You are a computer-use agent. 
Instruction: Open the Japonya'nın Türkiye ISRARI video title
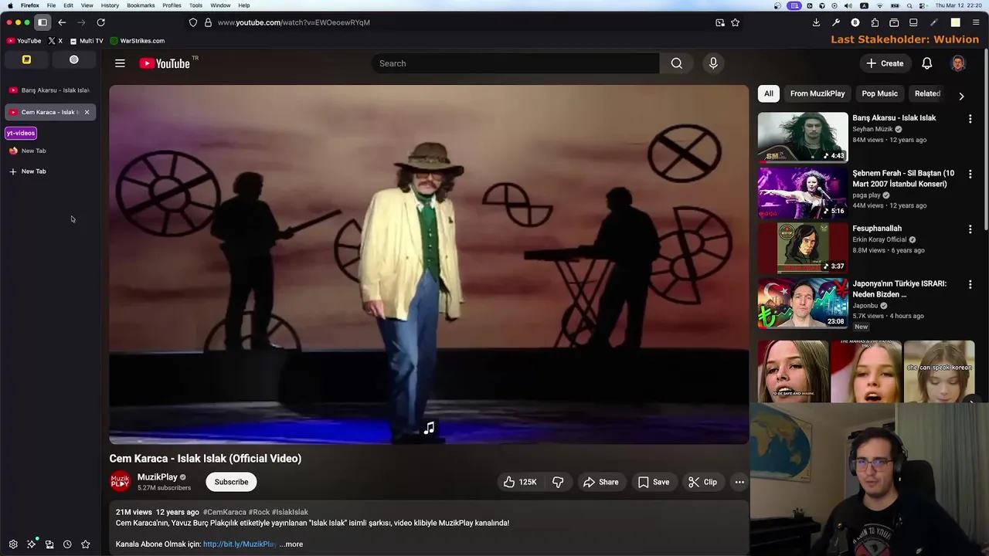tap(899, 289)
